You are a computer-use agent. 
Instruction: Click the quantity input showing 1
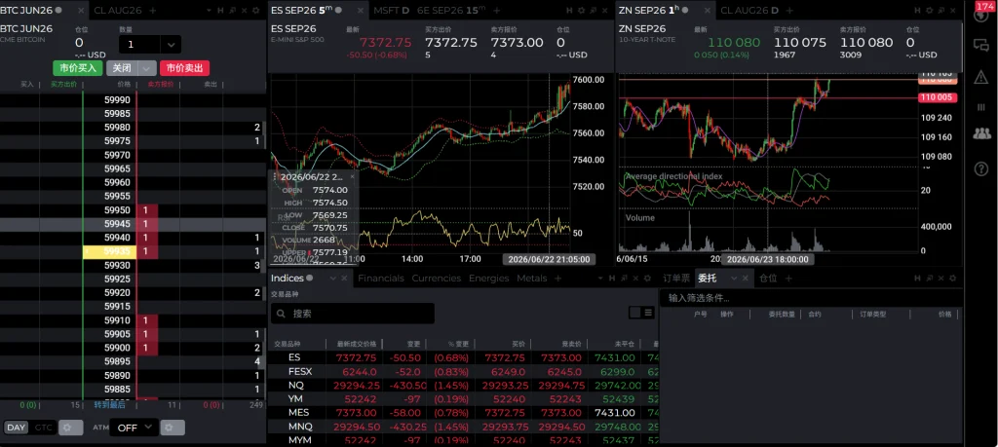[x=140, y=45]
